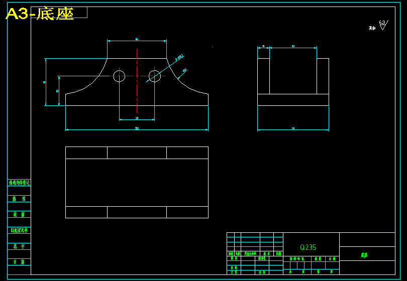
Task: Click the "重量" cell in title block
Action: click(318, 259)
